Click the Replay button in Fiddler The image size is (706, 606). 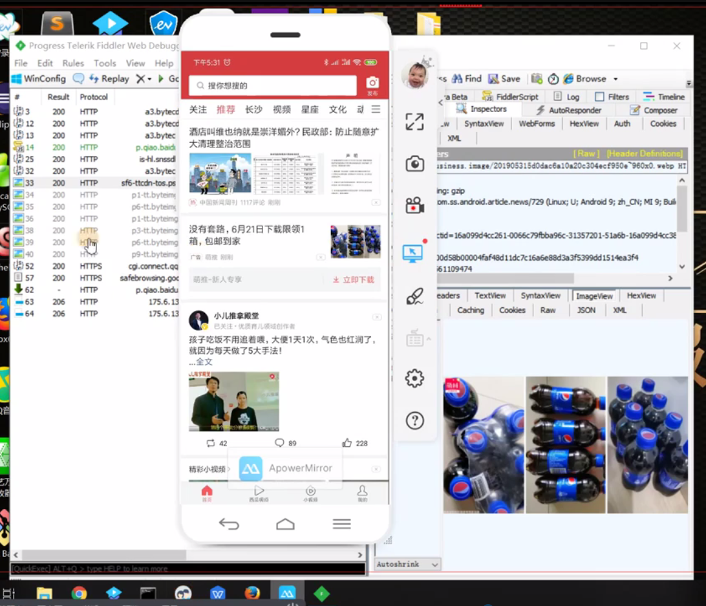point(109,79)
